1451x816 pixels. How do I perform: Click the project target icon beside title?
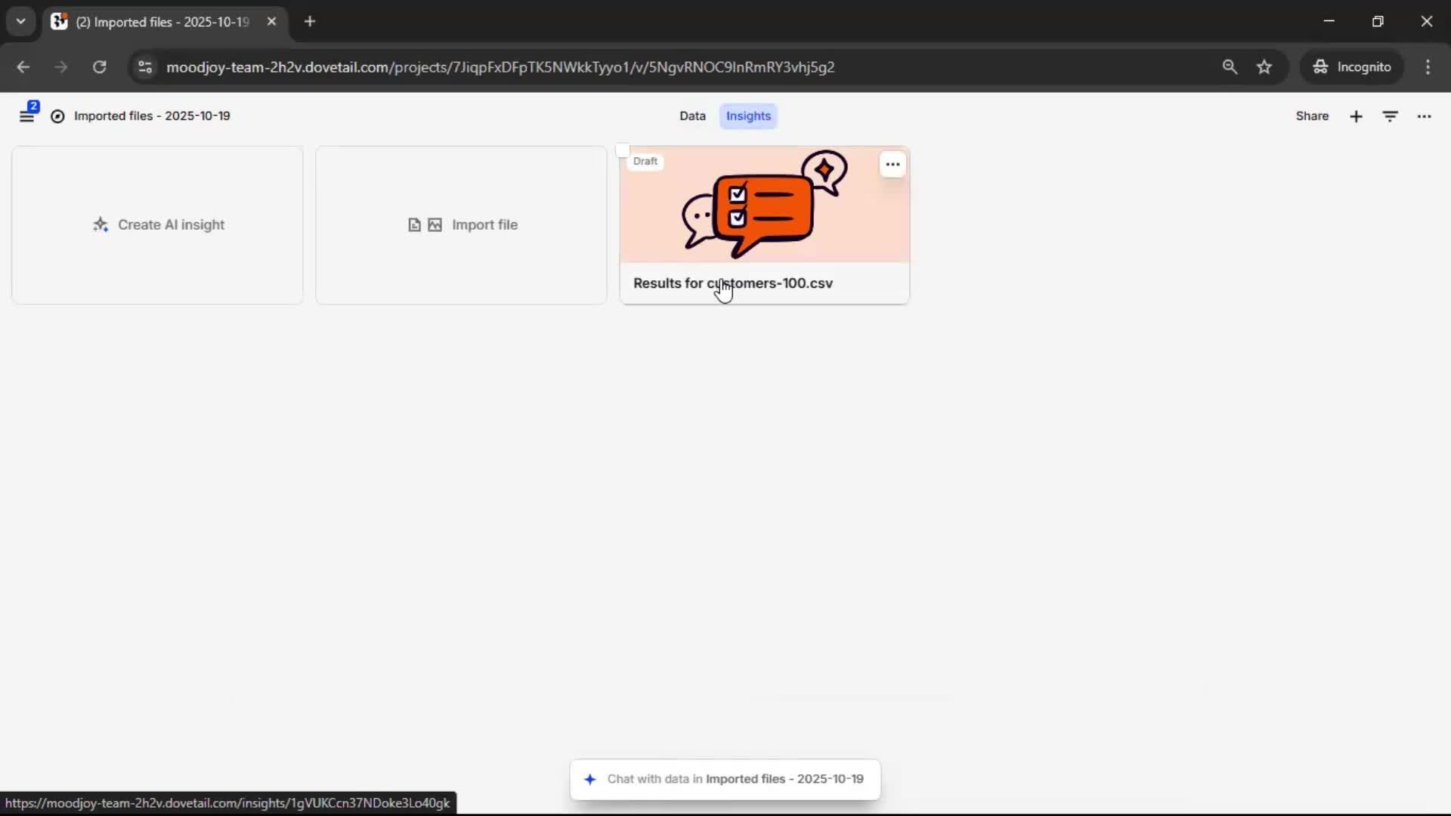[57, 116]
